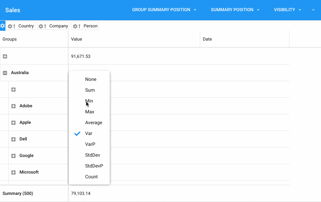Image resolution: width=321 pixels, height=202 pixels.
Task: Open Summary Position dropdown
Action: [x=235, y=10]
